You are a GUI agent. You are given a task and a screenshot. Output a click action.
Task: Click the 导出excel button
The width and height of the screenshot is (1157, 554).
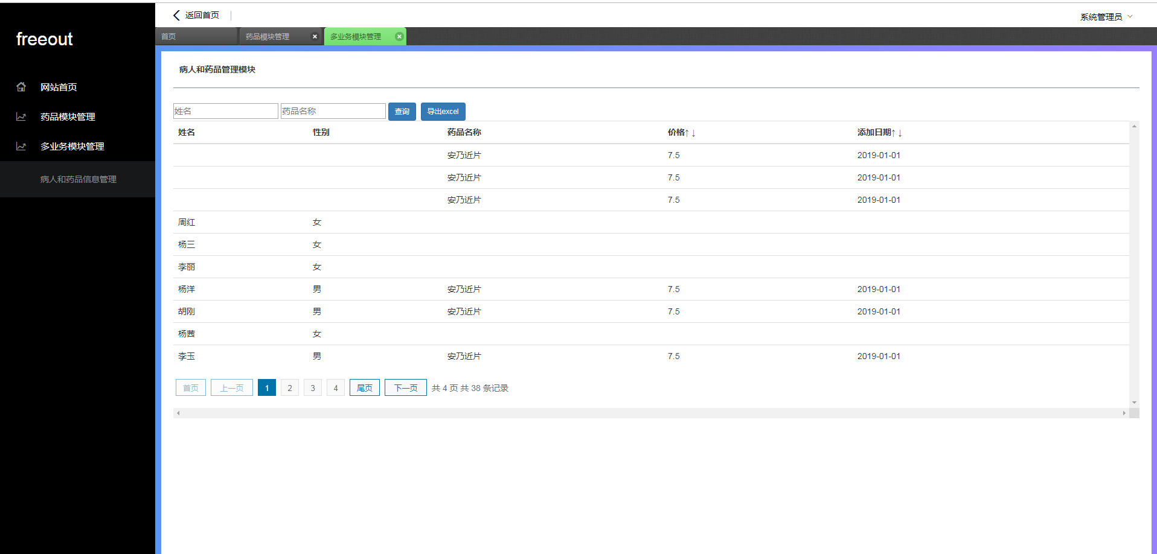[443, 112]
